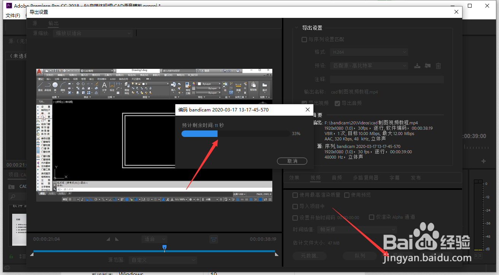Toggle 导出视频 export video checkbox
This screenshot has width=499, height=275.
click(x=304, y=103)
